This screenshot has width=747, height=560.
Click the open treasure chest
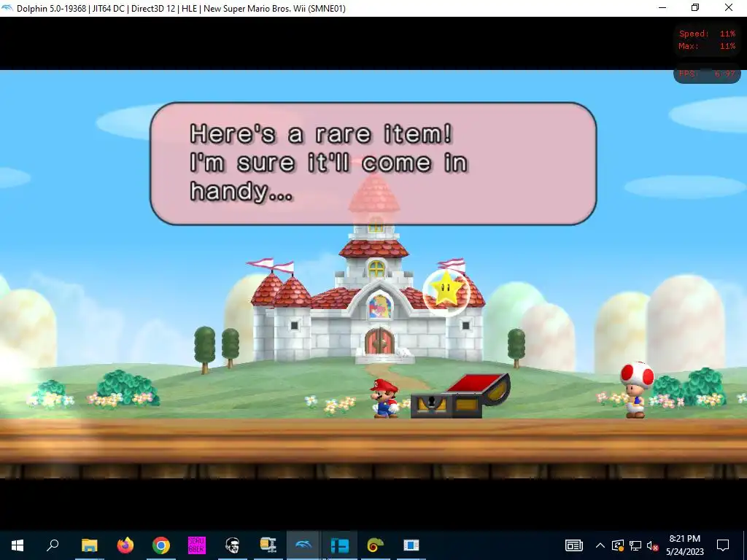point(460,396)
